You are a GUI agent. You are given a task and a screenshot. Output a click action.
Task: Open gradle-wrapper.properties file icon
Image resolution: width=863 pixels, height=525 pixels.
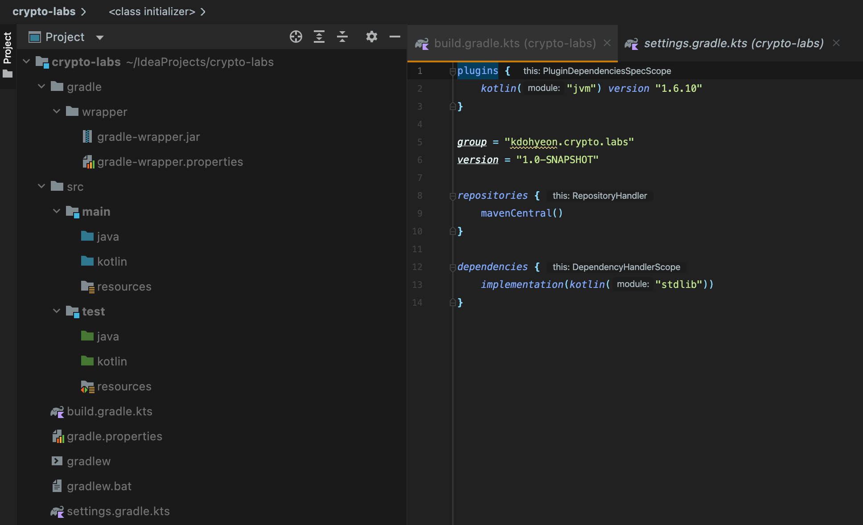click(x=88, y=162)
